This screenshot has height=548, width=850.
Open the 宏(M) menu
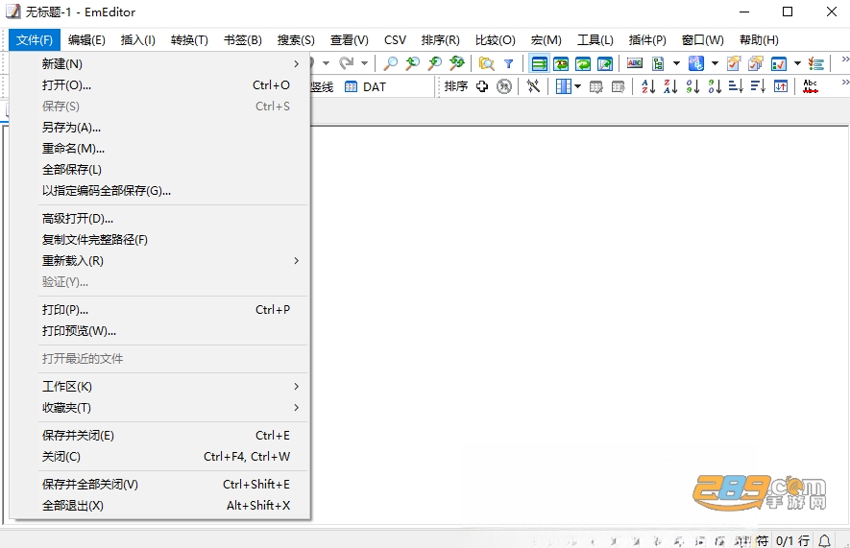tap(546, 40)
